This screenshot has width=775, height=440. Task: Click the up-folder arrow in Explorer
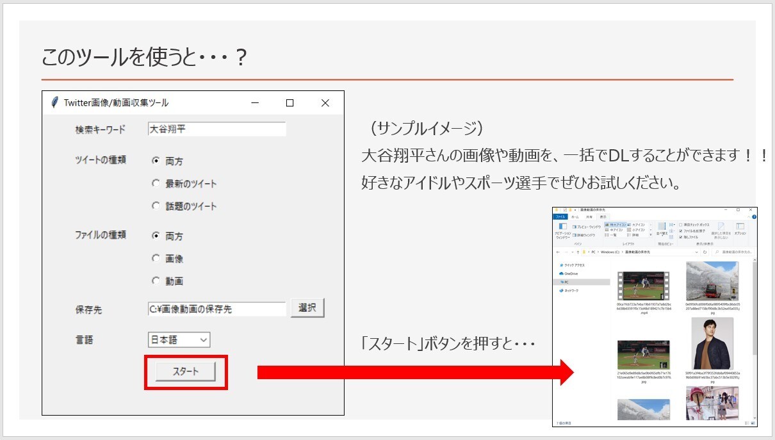[x=578, y=252]
